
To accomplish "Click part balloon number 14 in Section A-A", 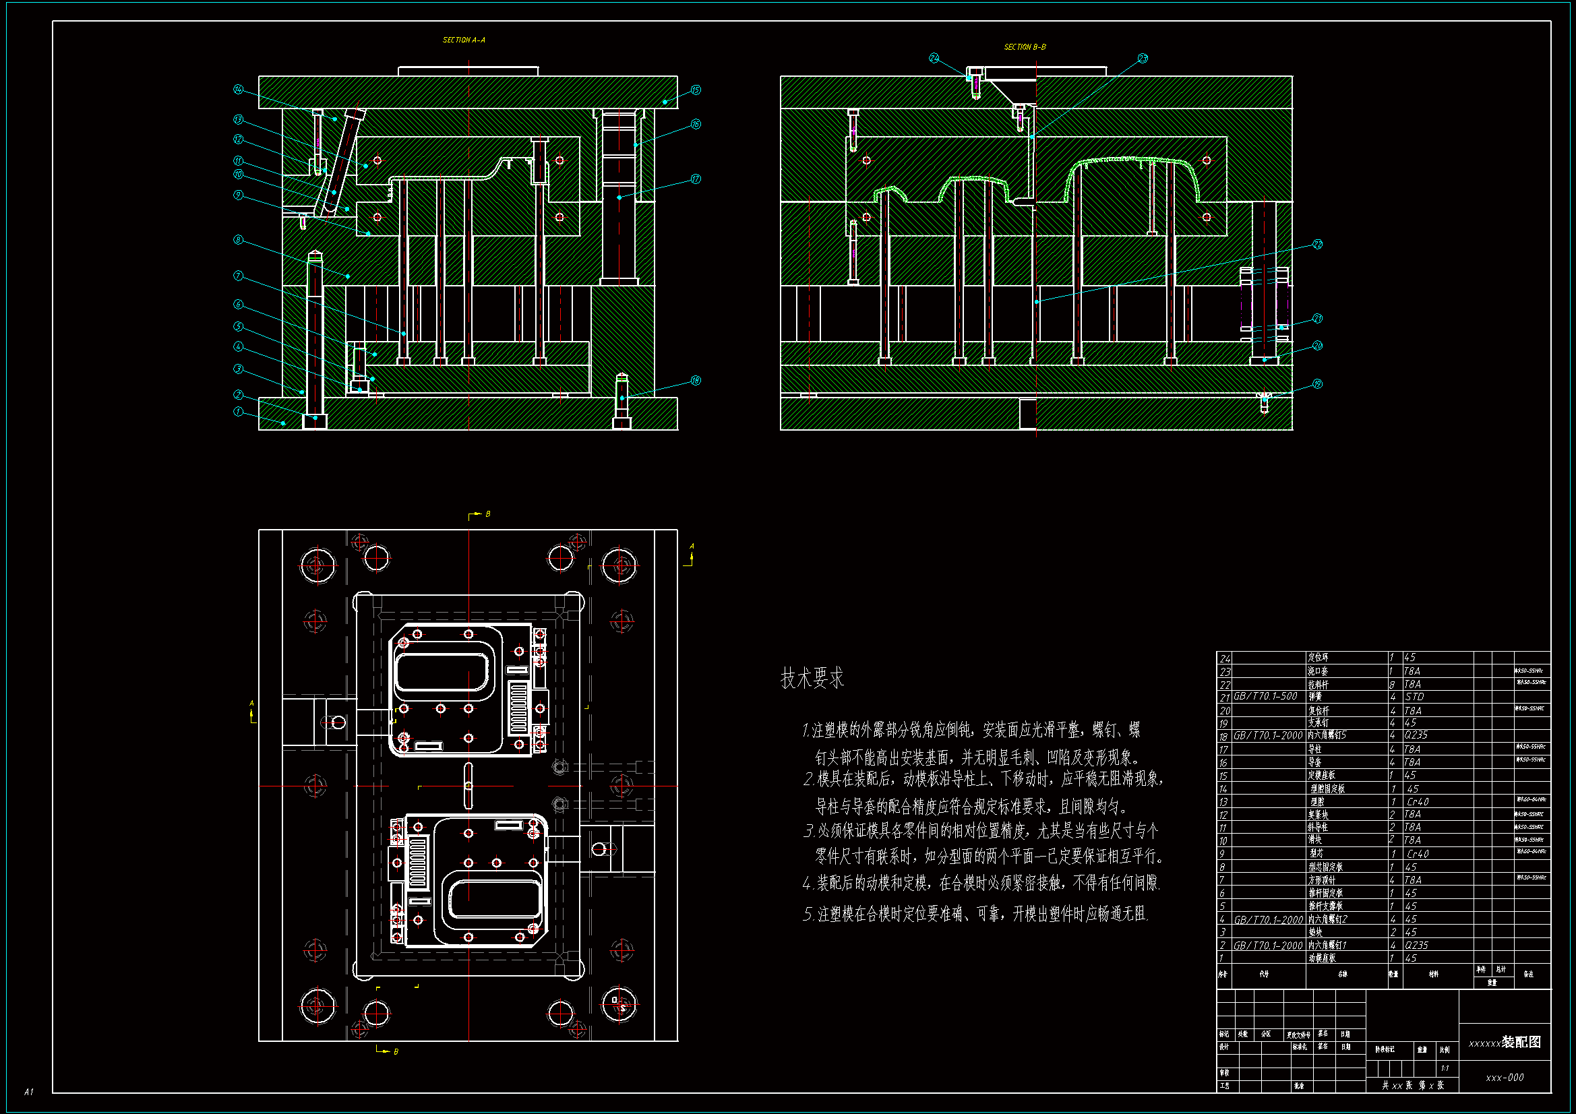I will coord(238,89).
